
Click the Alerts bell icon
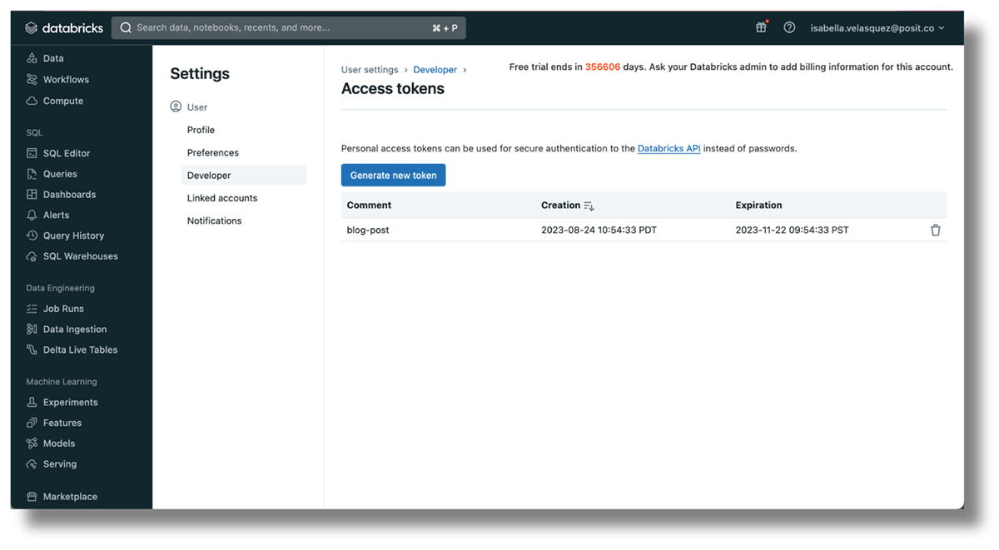click(32, 215)
